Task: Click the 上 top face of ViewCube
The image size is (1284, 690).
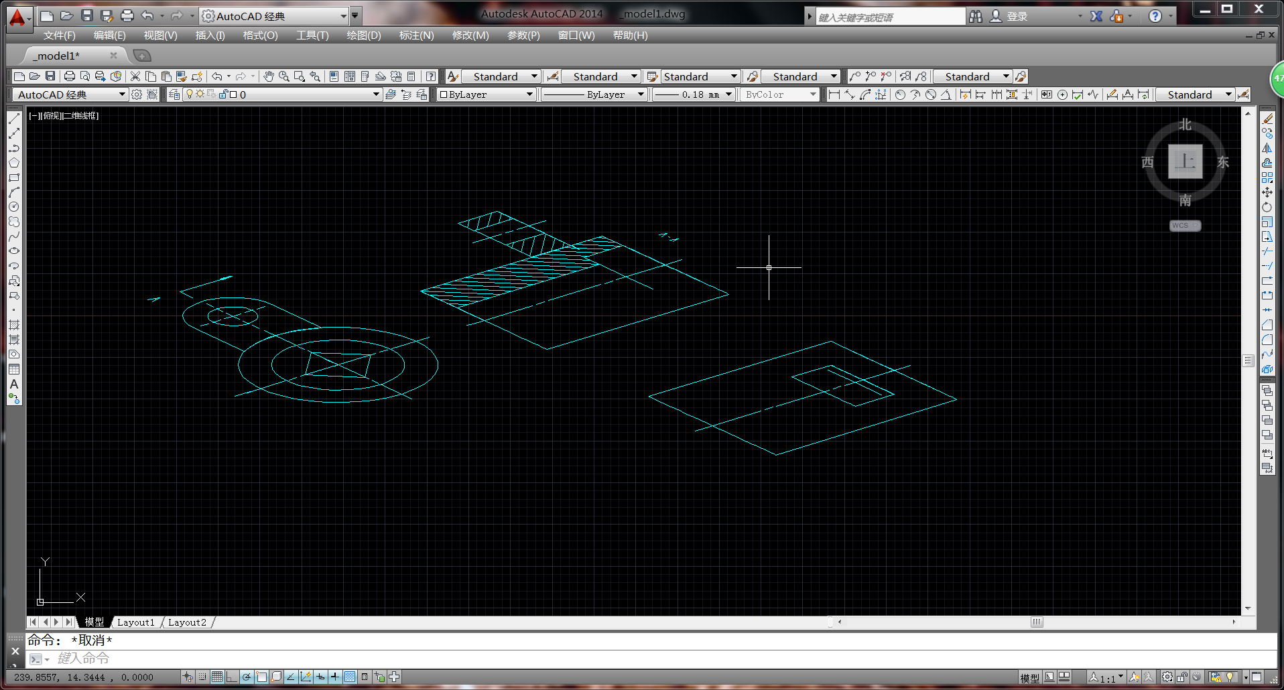Action: click(x=1185, y=161)
